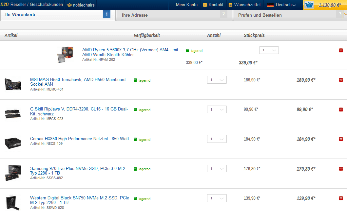Image resolution: width=347 pixels, height=220 pixels.
Task: Click the shopping basket icon in header
Action: coord(309,5)
